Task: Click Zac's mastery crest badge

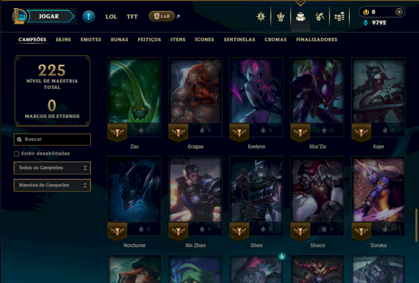Action: pyautogui.click(x=117, y=132)
